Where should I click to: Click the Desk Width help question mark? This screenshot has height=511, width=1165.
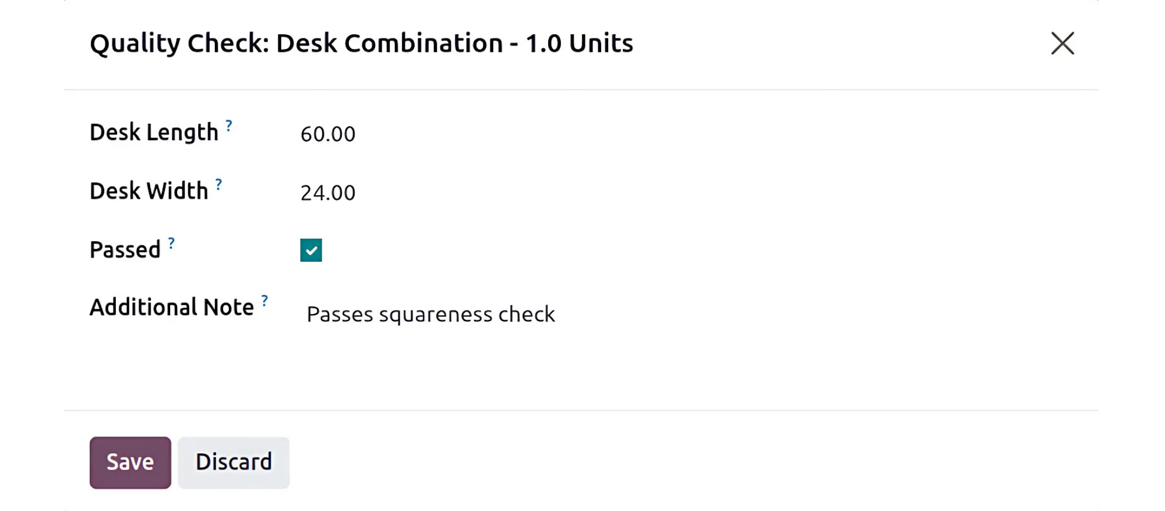click(x=218, y=184)
